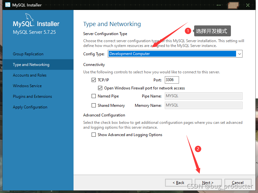This screenshot has width=258, height=193.
Task: Click the 'Type and Networking' page heading
Action: coord(112,24)
